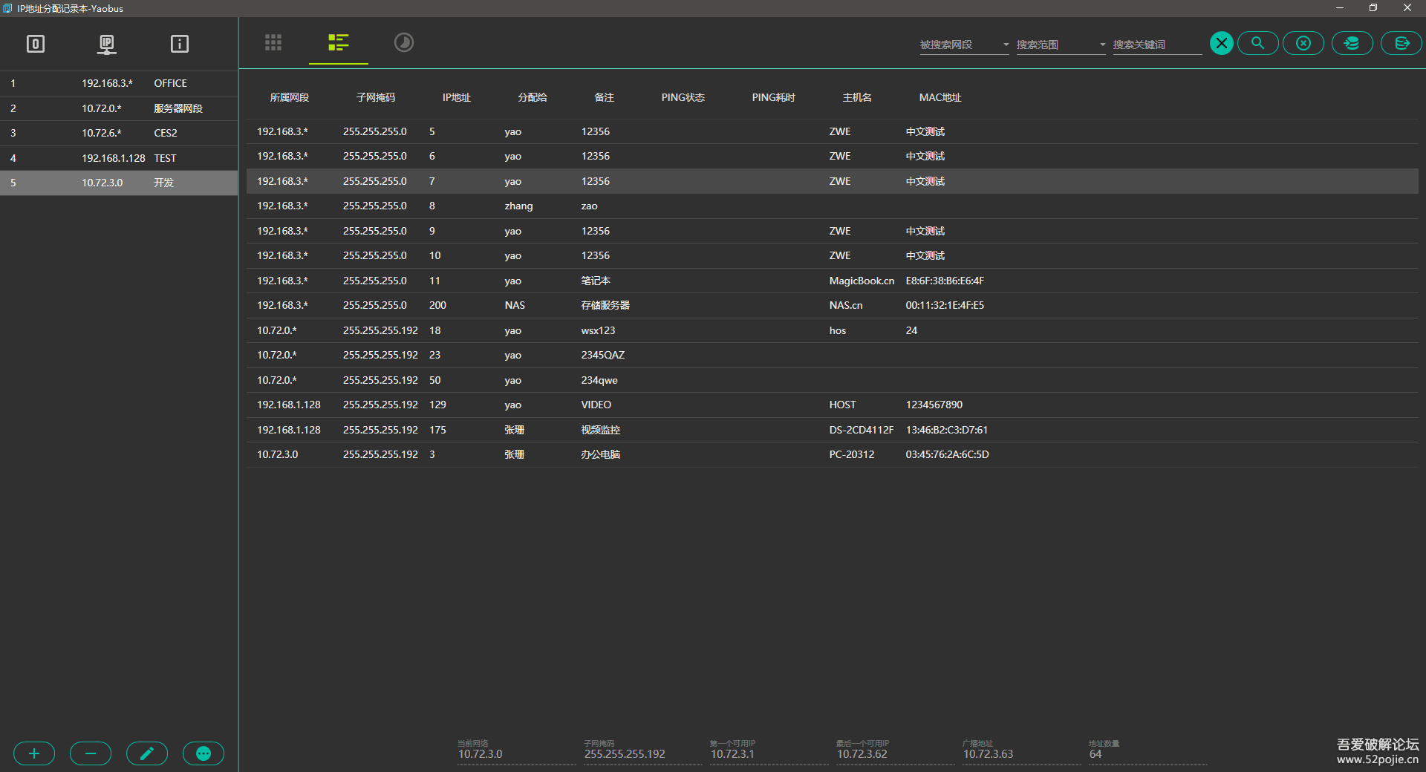Switch to the grid view tab
Viewport: 1426px width, 772px height.
coord(273,42)
